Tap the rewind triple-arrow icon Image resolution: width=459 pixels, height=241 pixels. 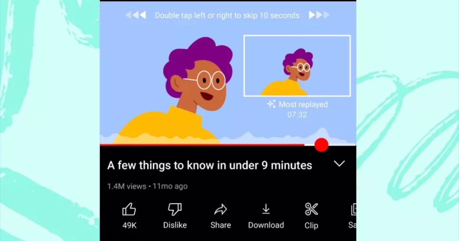136,15
